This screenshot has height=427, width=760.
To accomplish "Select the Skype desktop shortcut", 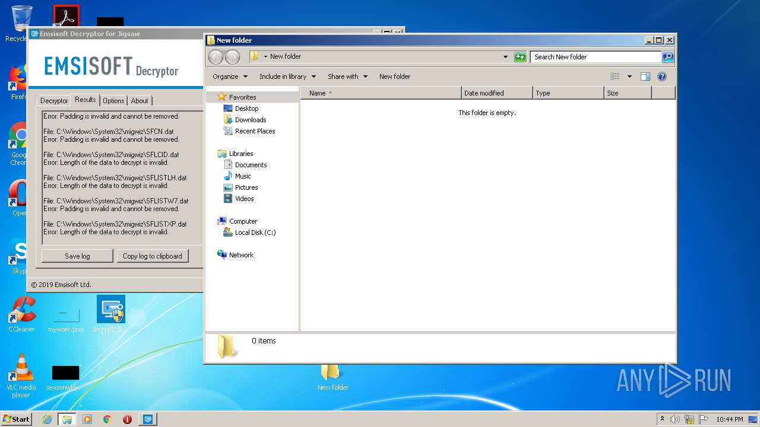I will pos(18,256).
